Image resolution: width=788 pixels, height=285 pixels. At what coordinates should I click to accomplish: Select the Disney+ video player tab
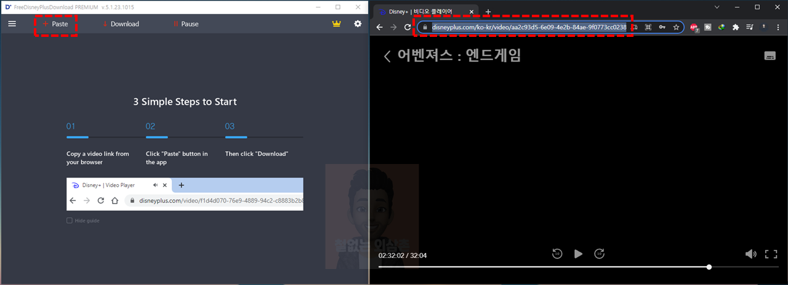[x=426, y=12]
